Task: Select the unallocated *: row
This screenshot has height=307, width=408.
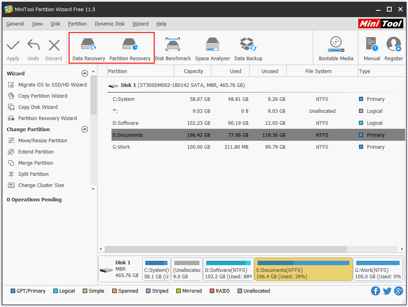Action: [x=258, y=111]
